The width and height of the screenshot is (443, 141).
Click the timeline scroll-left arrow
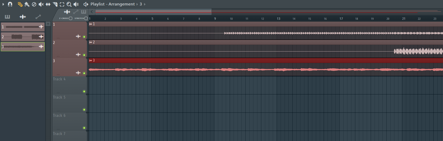[x=92, y=12]
